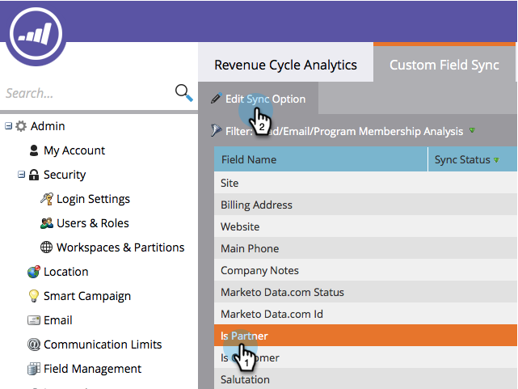Select the Marketo Data.com Status row
The height and width of the screenshot is (389, 518).
365,292
